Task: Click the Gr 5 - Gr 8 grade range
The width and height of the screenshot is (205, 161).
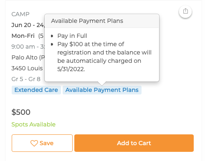Action: click(26, 79)
